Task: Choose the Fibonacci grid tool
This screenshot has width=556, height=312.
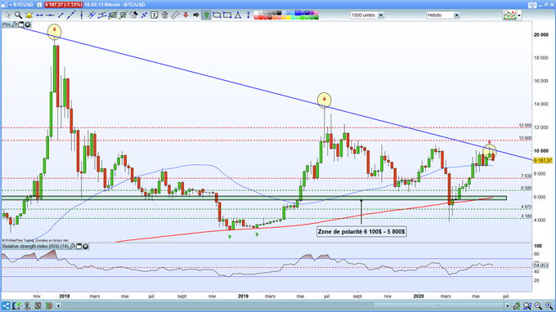Action: 113,16
